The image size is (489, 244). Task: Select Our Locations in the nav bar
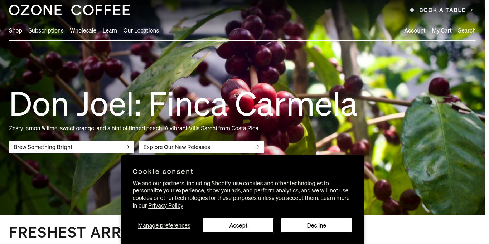[x=141, y=30]
